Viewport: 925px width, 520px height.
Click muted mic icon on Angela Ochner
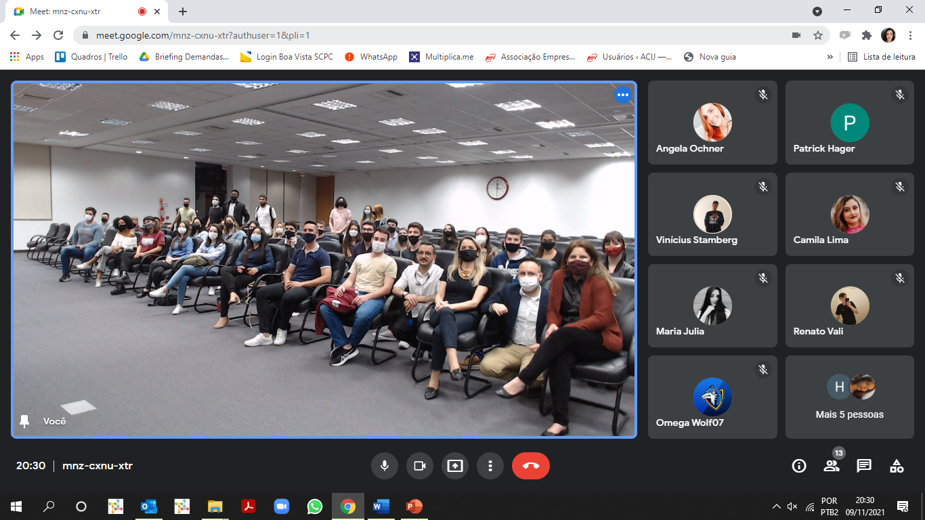point(763,95)
